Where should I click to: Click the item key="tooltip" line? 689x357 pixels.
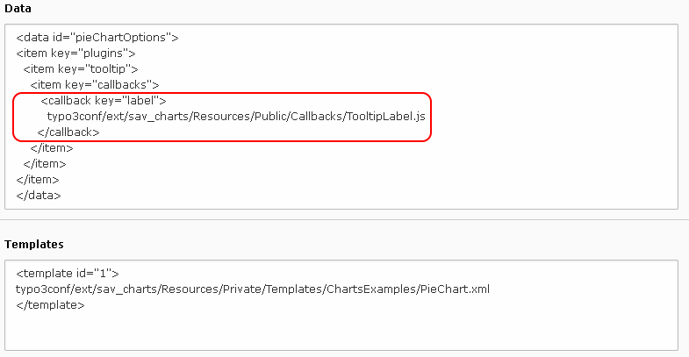(x=81, y=69)
